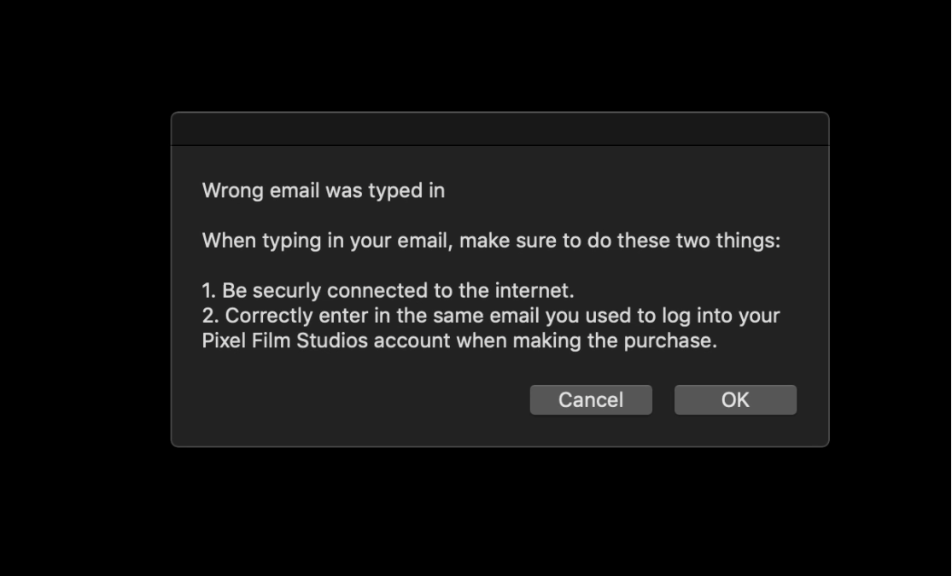Click the "Correctly enter in the same email" line
The height and width of the screenshot is (576, 952).
coord(491,316)
